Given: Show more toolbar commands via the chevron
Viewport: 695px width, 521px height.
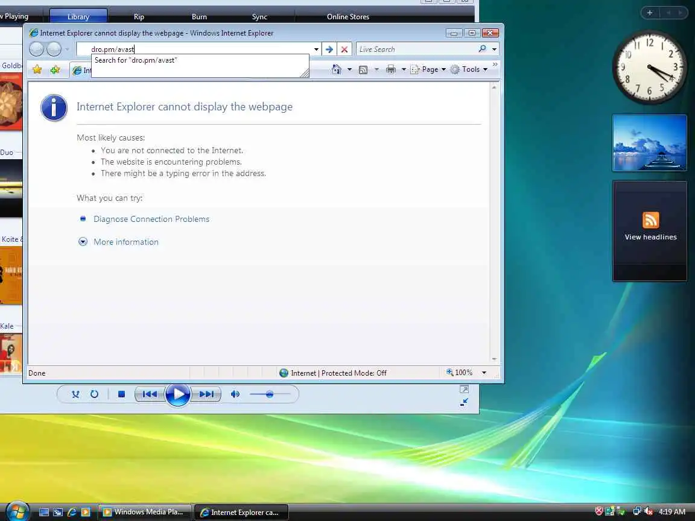Looking at the screenshot, I should click(x=495, y=65).
